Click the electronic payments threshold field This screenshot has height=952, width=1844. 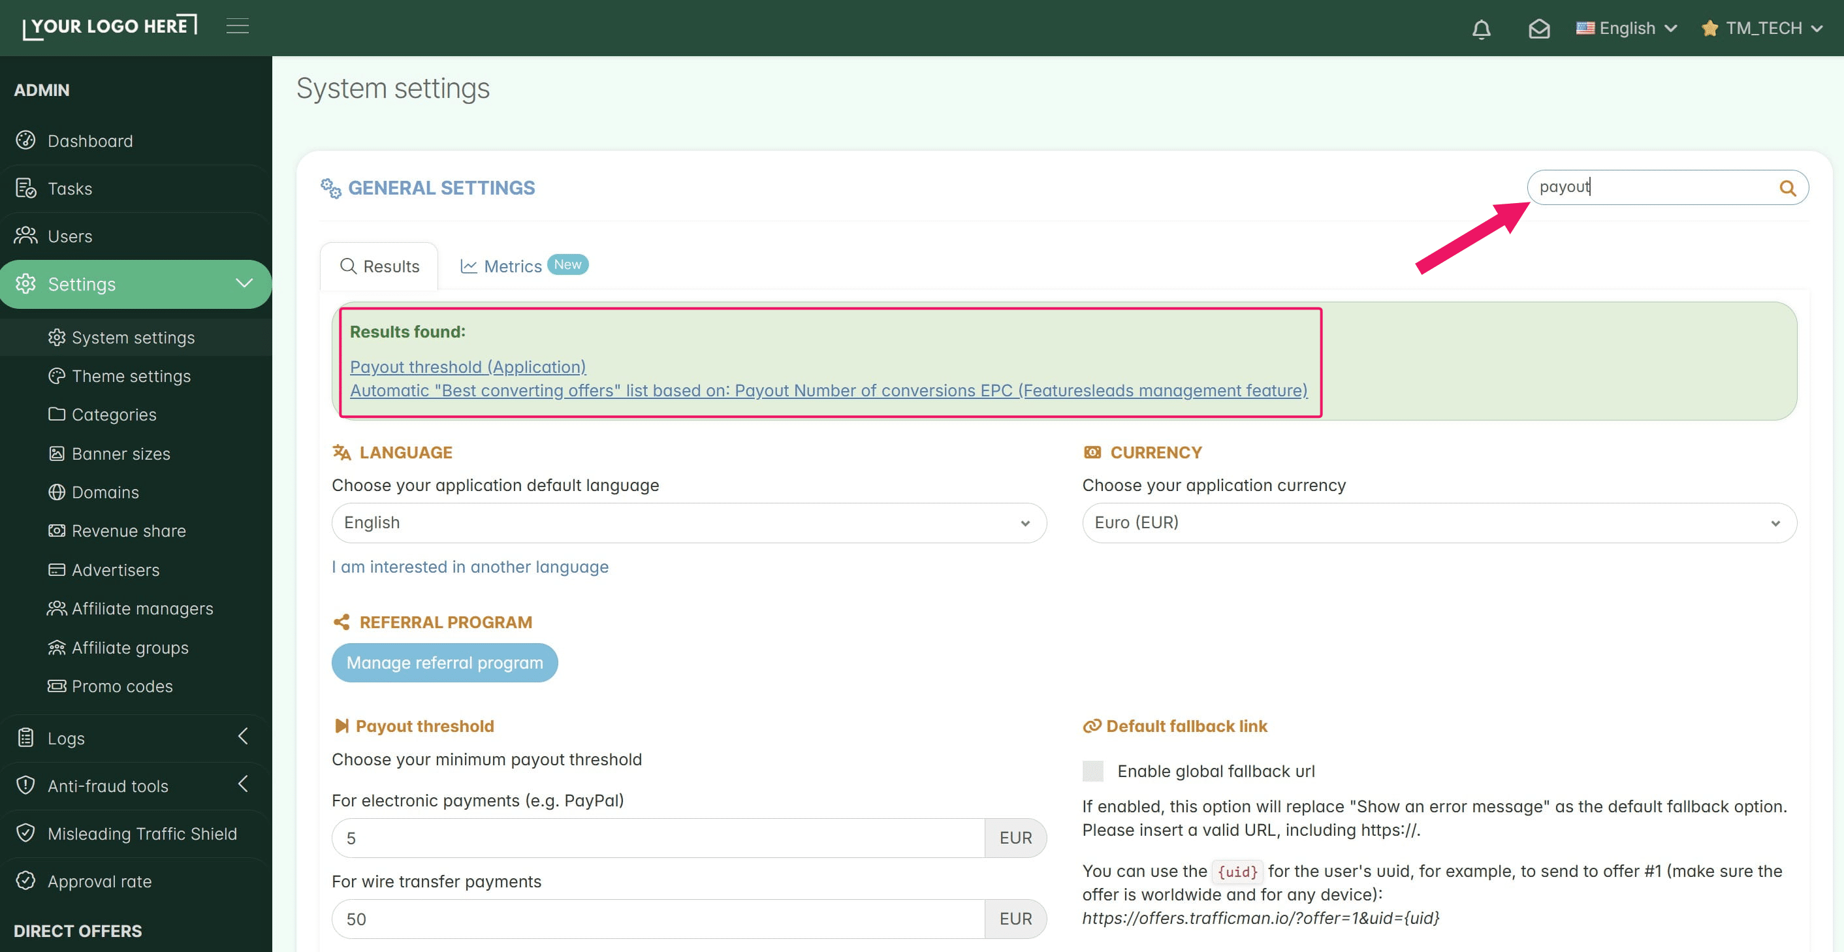[x=658, y=838]
